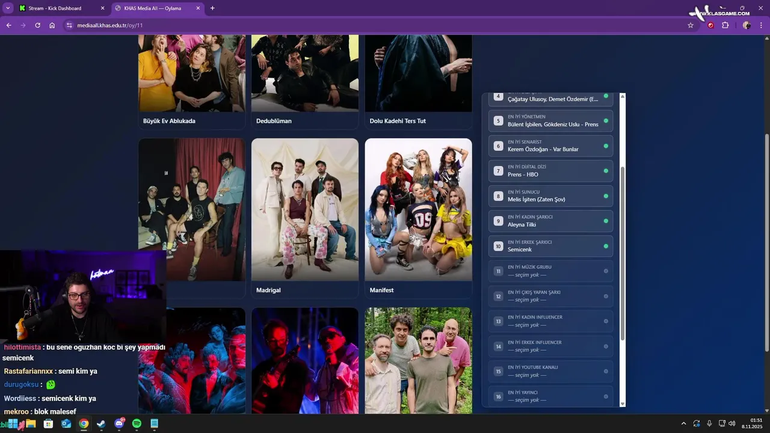Open category 12 En İyi Çıkış Yapan Şarkı
This screenshot has height=433, width=770.
coord(550,296)
